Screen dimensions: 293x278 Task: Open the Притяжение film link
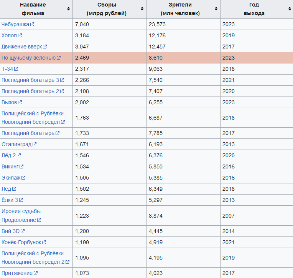click(x=17, y=273)
